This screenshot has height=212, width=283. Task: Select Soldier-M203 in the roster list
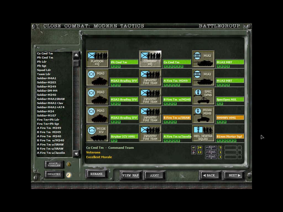[46, 82]
